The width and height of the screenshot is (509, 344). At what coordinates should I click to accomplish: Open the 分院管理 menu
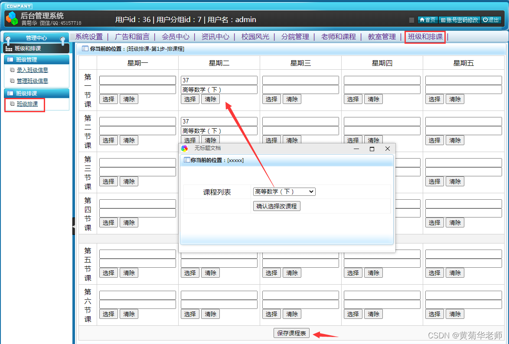click(x=295, y=37)
